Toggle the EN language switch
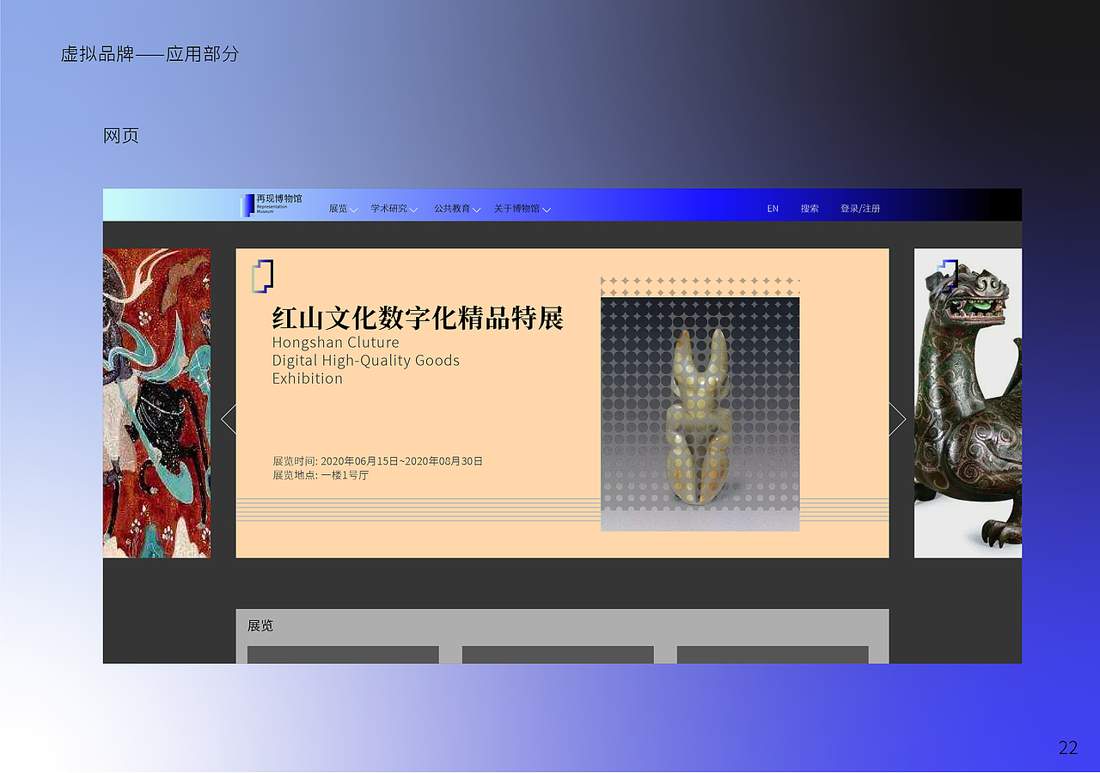 772,208
